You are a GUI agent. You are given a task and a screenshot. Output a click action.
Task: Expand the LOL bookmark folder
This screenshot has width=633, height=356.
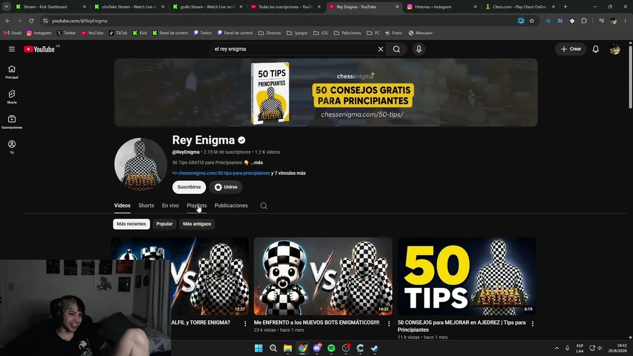320,33
